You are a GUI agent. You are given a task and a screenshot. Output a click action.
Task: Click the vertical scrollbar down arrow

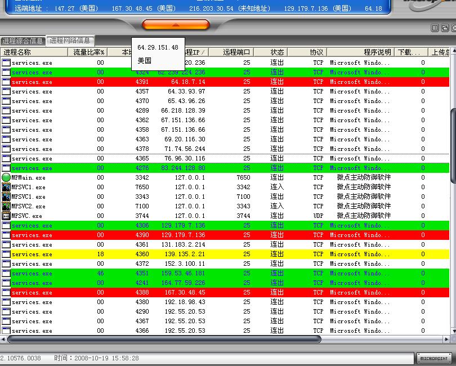pos(453,332)
